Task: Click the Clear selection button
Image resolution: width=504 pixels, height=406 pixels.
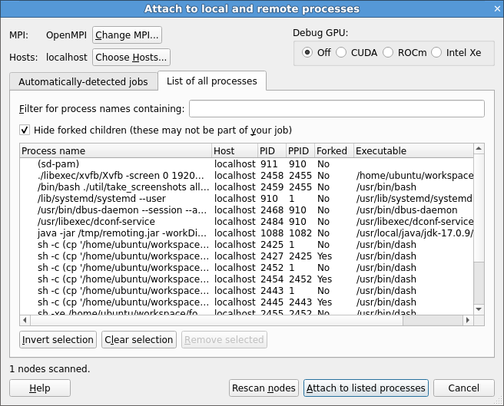Action: click(139, 340)
